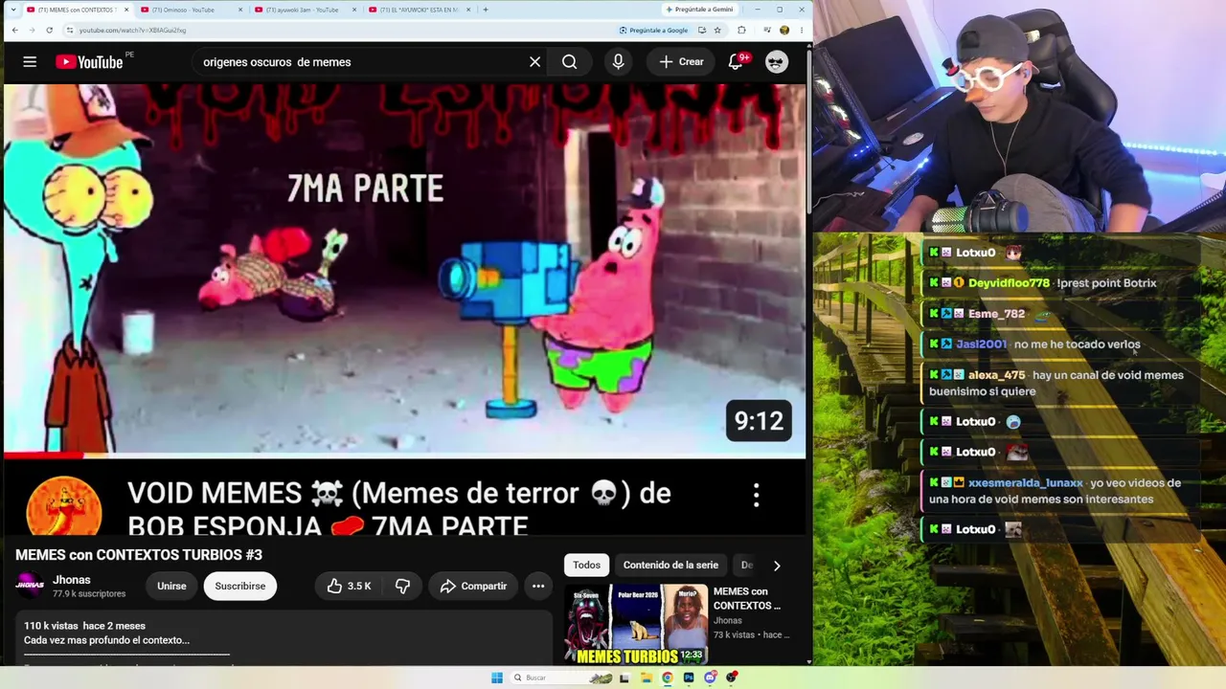Viewport: 1226px width, 689px height.
Task: Expand the Chrome tab search dropdown
Action: pyautogui.click(x=12, y=10)
